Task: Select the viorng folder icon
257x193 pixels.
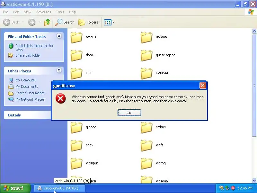Action: pos(146,163)
